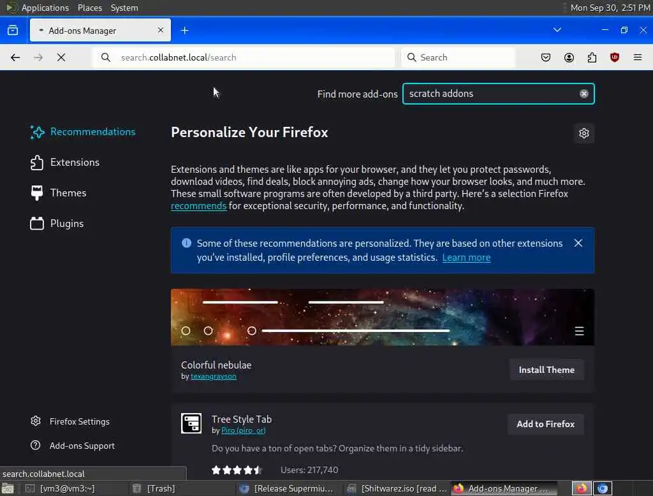Image resolution: width=653 pixels, height=496 pixels.
Task: Clear the scratch addons search text
Action: pos(584,94)
